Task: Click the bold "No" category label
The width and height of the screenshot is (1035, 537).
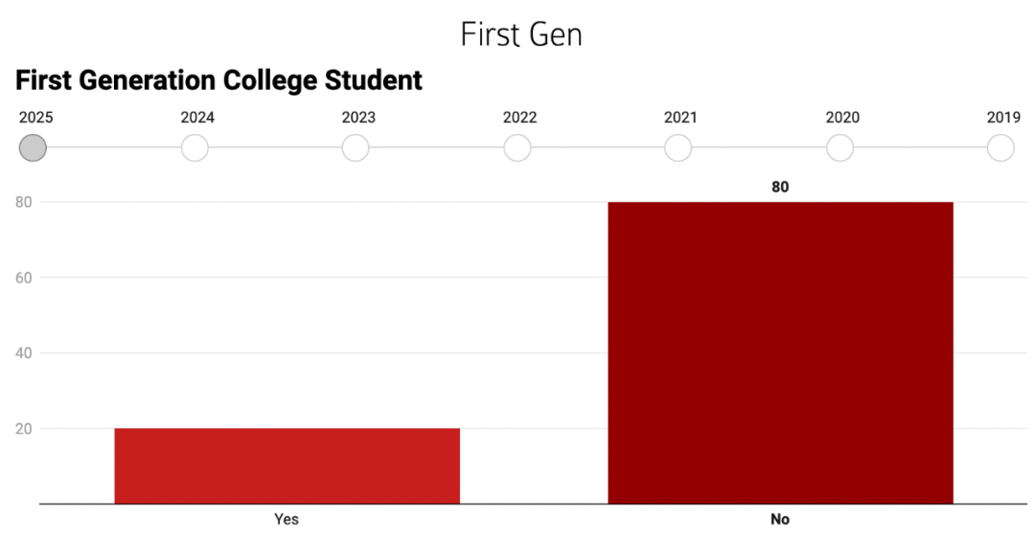Action: click(x=780, y=520)
